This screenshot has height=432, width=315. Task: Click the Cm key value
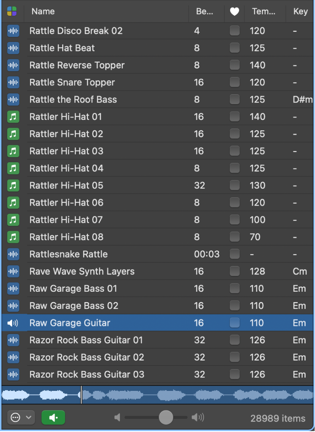coord(300,271)
